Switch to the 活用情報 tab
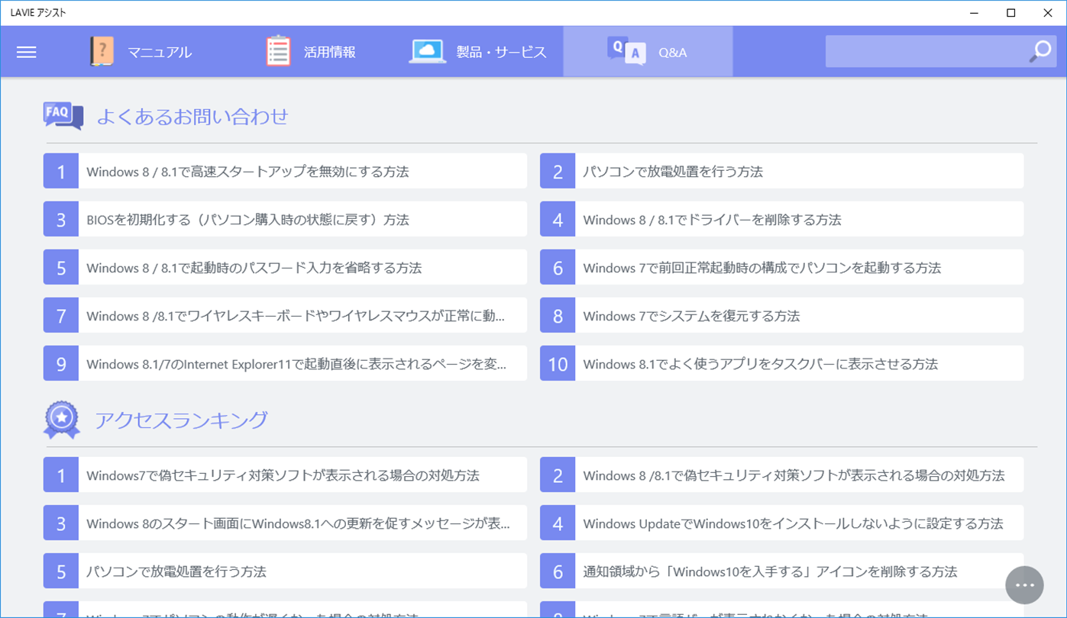The height and width of the screenshot is (618, 1067). (311, 52)
